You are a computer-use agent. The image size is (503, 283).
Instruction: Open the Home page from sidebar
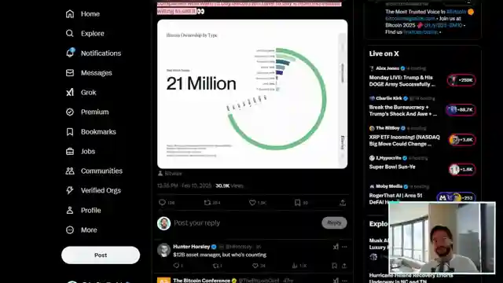click(x=83, y=14)
